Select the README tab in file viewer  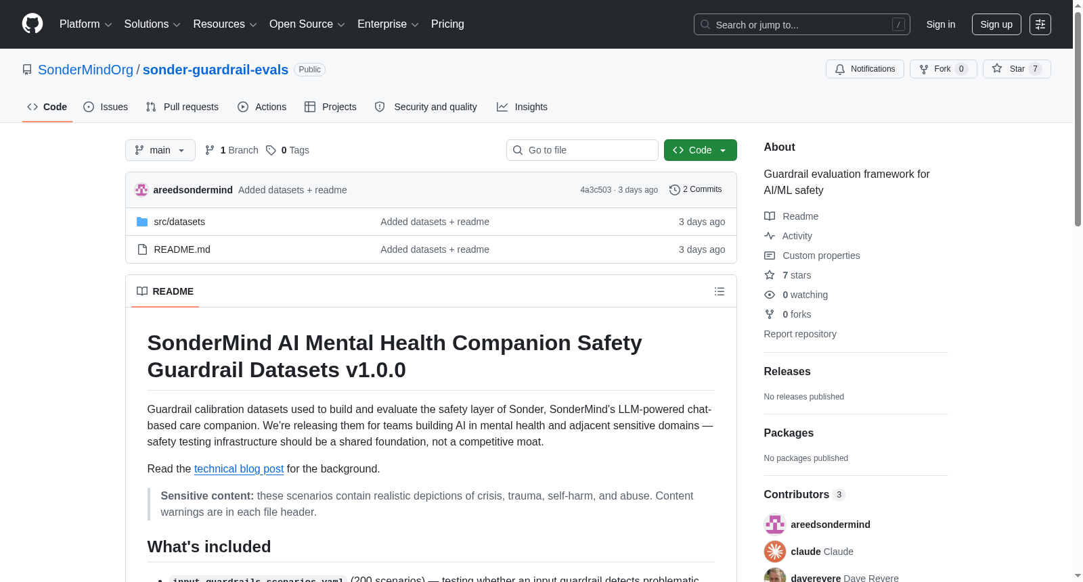(165, 291)
